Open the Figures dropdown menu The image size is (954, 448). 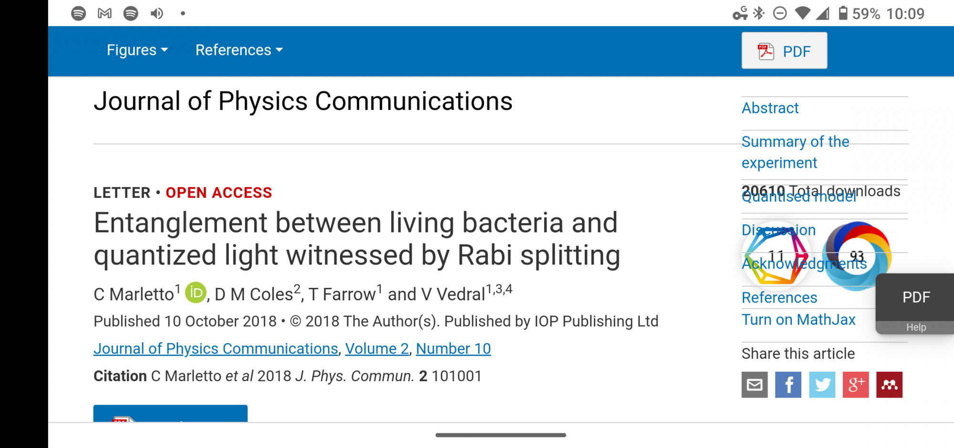pos(137,50)
